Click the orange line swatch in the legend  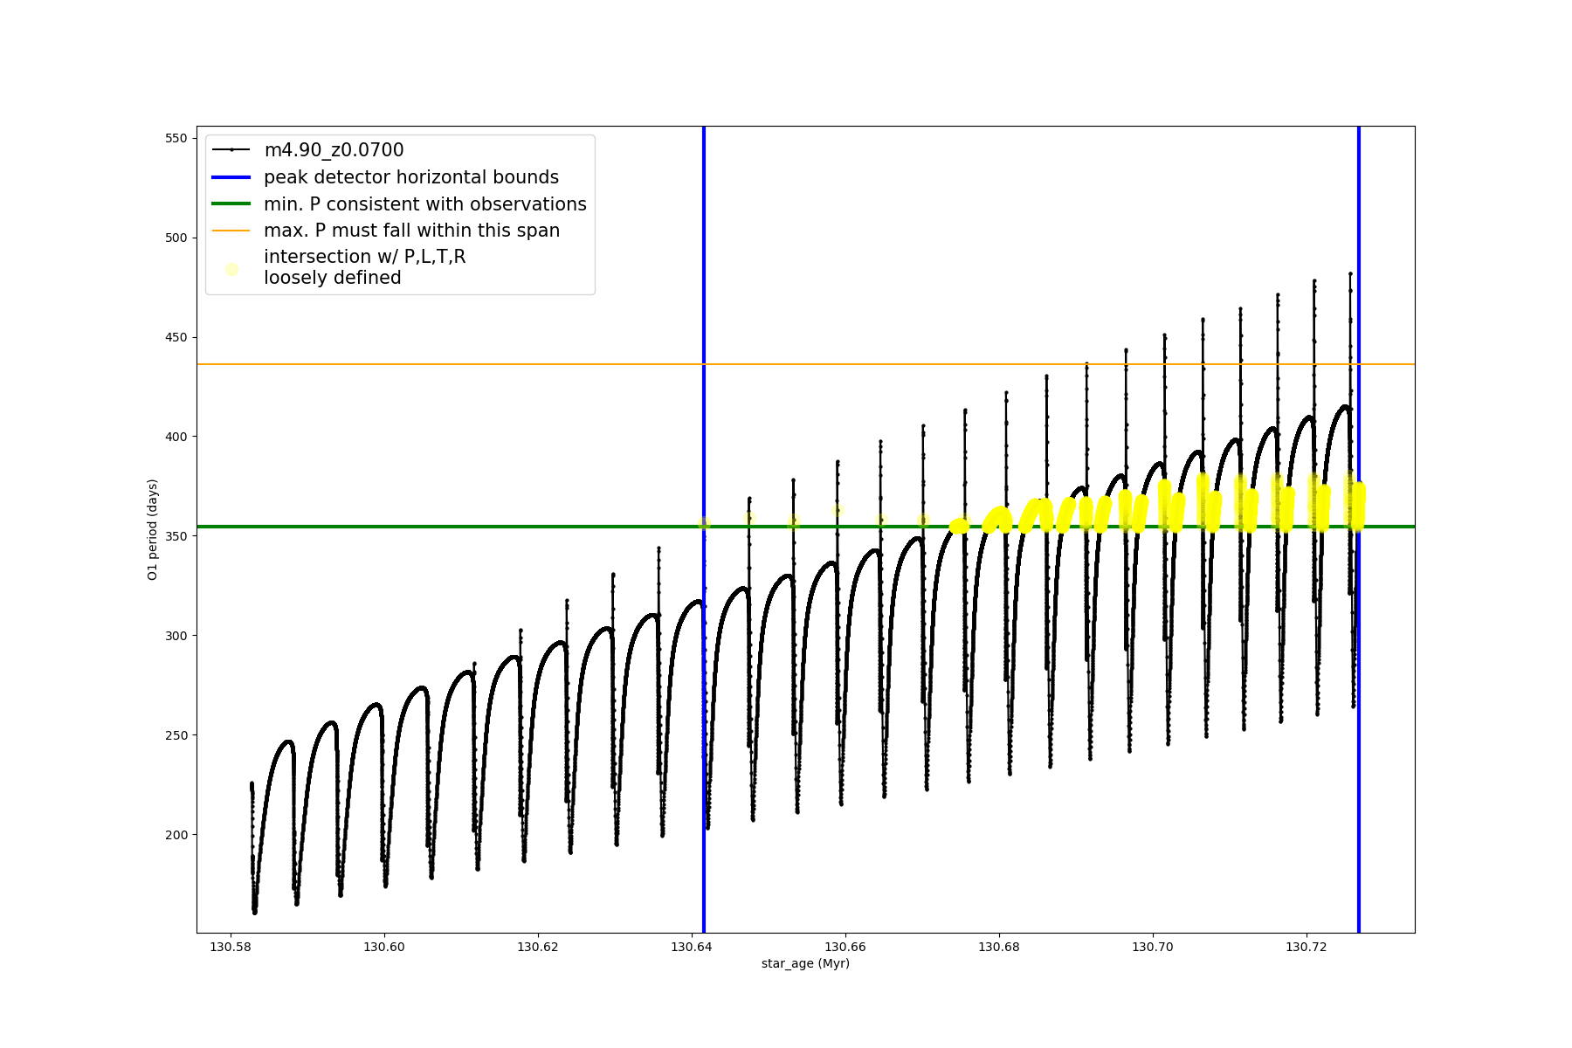[x=231, y=231]
